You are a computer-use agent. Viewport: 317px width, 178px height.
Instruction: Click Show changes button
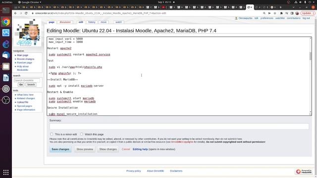(108, 149)
